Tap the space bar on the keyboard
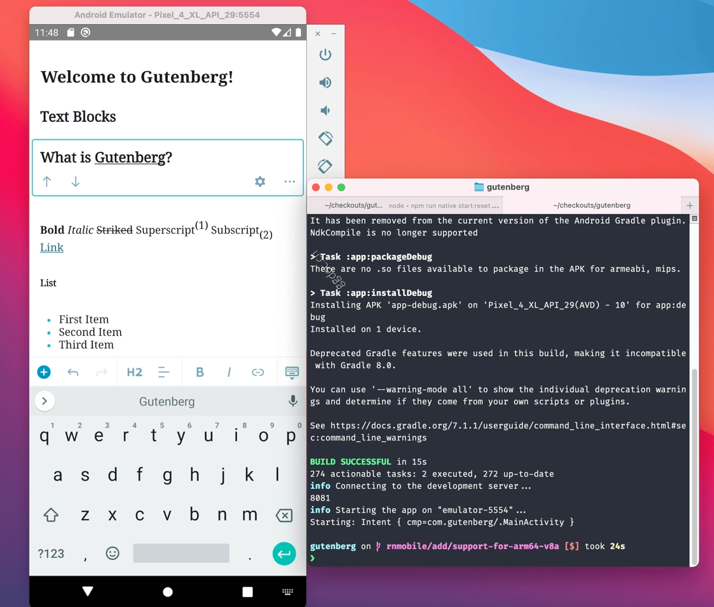 tap(181, 553)
